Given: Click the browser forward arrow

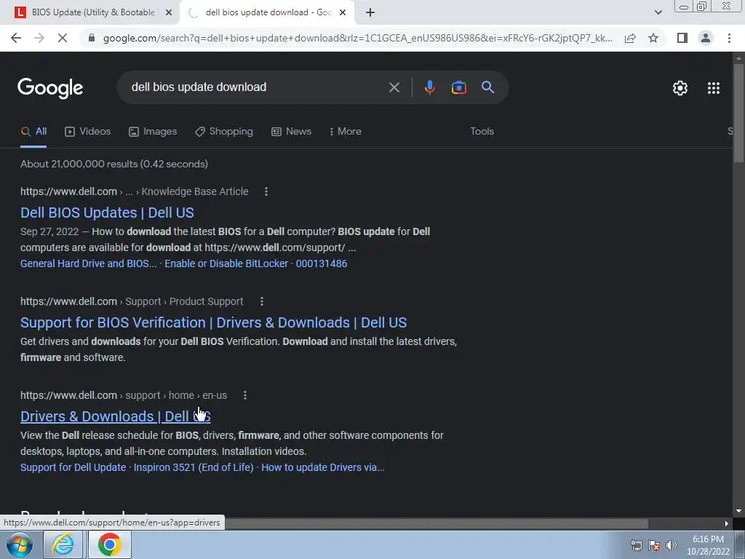Looking at the screenshot, I should [x=39, y=38].
